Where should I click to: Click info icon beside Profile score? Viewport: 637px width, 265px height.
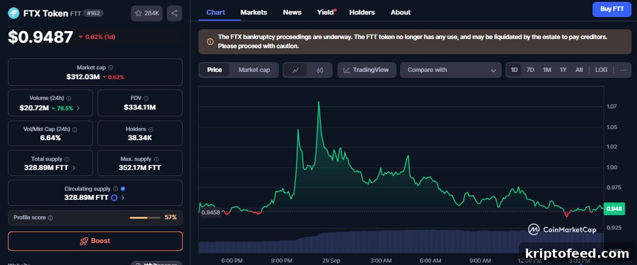click(x=51, y=218)
